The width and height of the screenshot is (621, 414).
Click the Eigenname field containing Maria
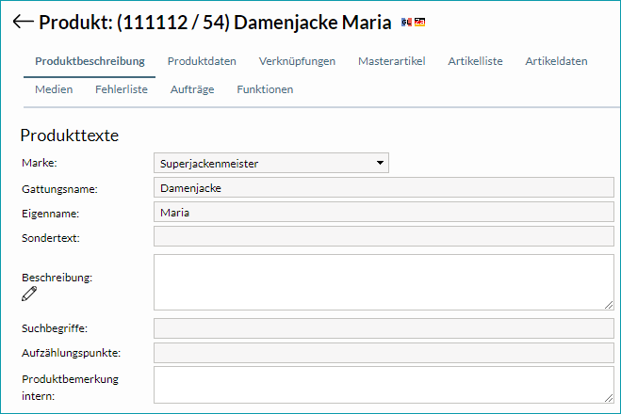point(384,212)
